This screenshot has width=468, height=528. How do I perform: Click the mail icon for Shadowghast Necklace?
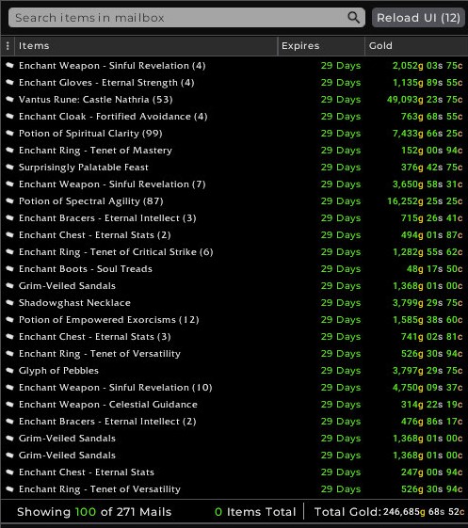(9, 303)
